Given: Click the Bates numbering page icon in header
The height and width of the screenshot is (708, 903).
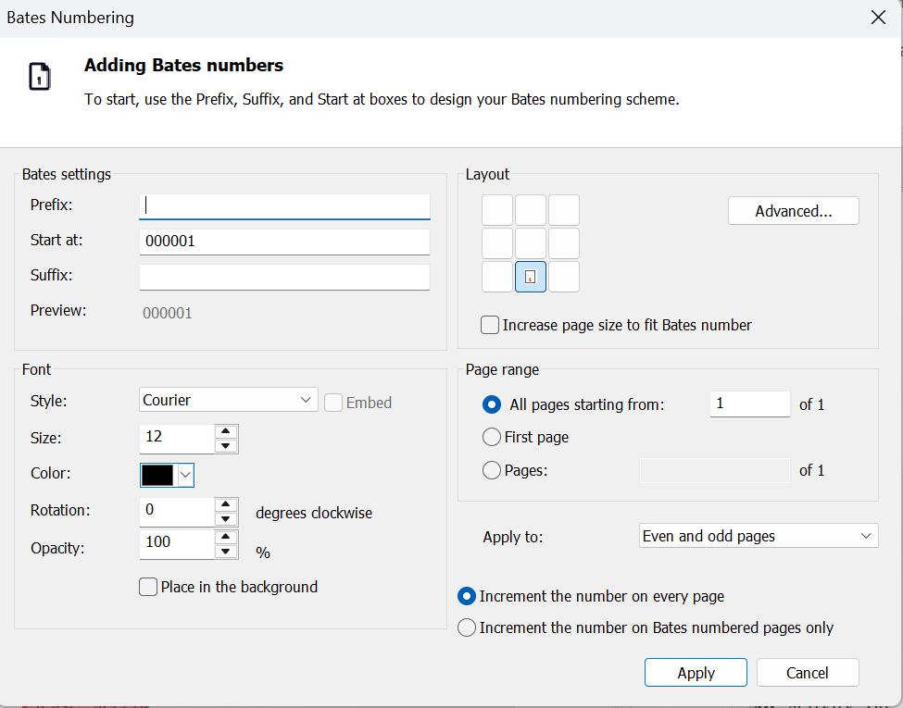Looking at the screenshot, I should click(40, 76).
